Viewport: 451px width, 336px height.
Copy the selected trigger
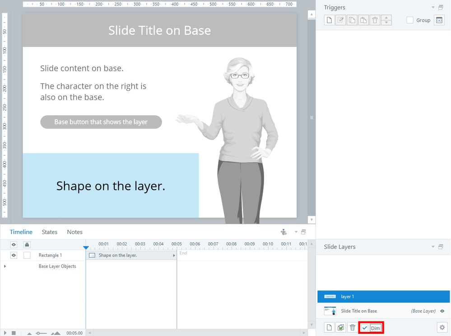[352, 20]
